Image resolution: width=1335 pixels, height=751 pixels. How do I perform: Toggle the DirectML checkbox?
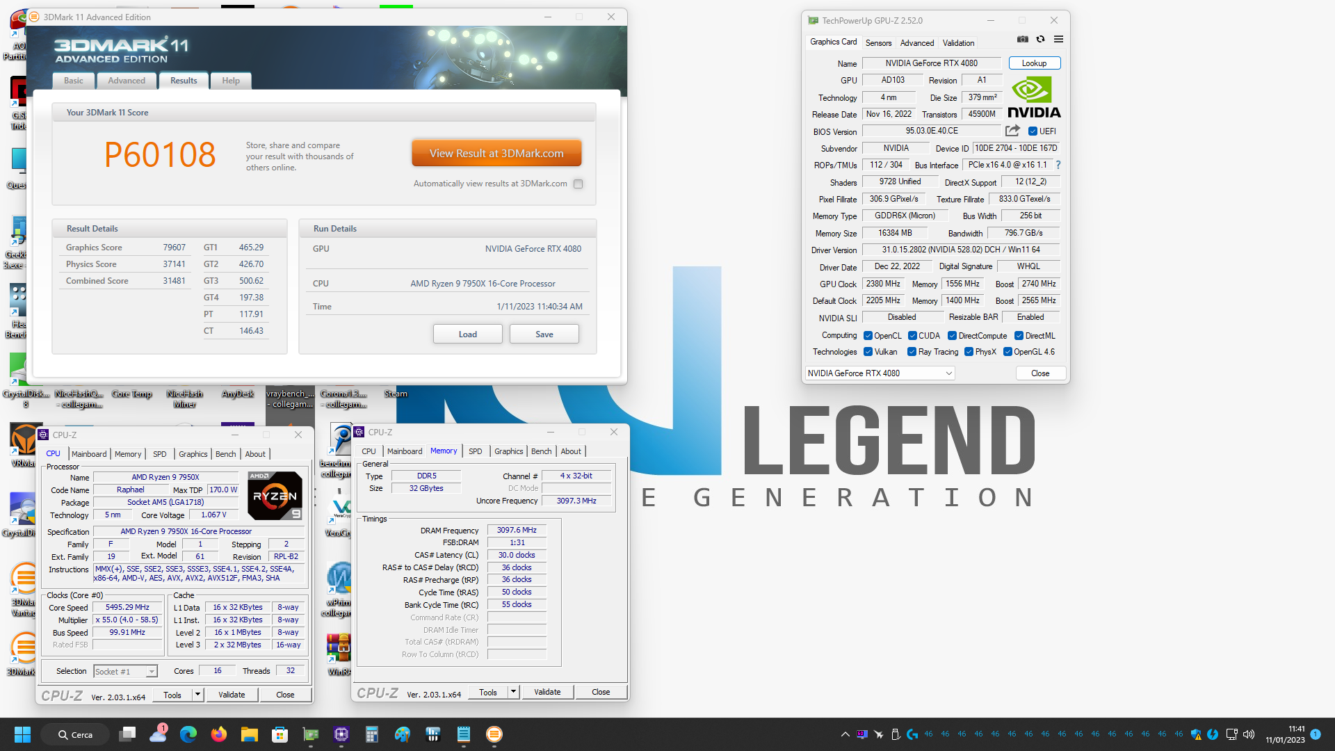pos(1019,336)
